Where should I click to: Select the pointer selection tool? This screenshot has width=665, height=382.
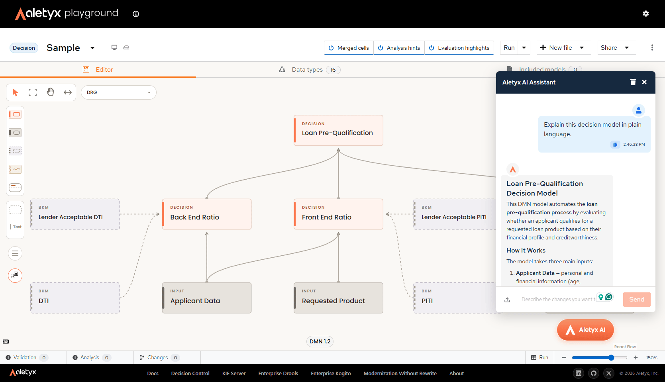click(x=15, y=92)
